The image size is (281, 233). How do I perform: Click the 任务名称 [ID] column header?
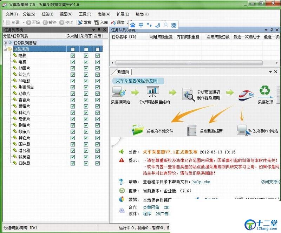coord(124,37)
